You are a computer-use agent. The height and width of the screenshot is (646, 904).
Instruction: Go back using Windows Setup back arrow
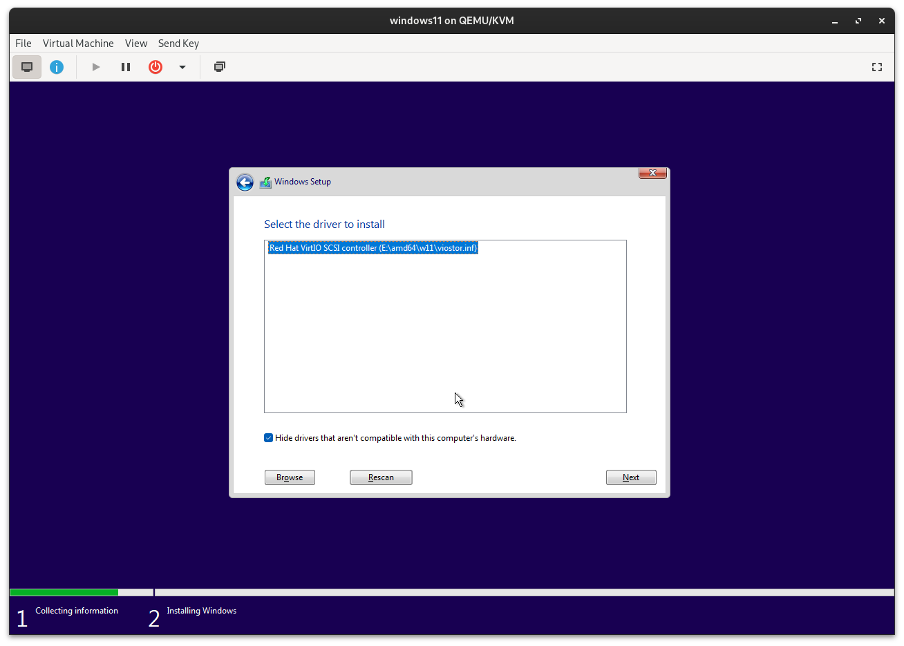point(245,182)
